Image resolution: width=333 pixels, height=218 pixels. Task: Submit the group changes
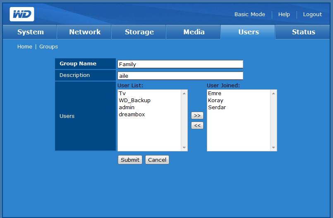130,160
